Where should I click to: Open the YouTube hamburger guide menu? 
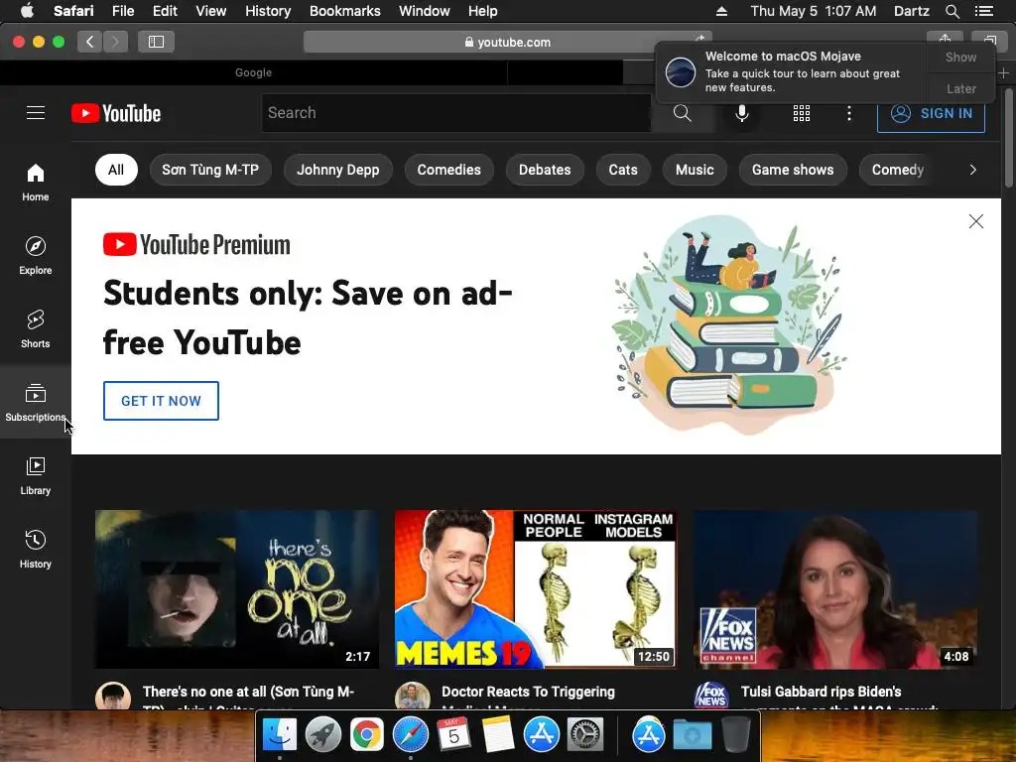click(x=36, y=113)
